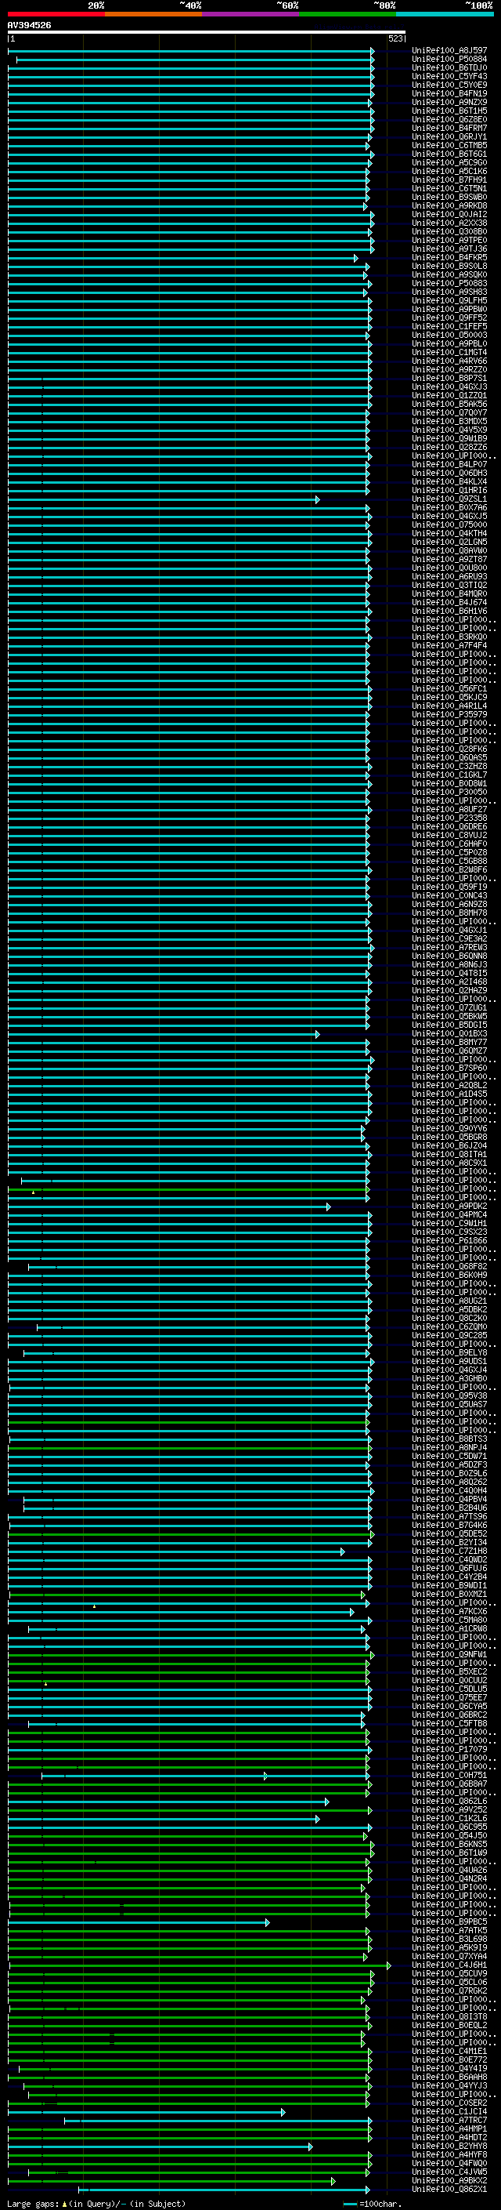Image resolution: width=501 pixels, height=2210 pixels.
Task: Select hit label UniRef100_A7TRC7
Action: (449, 2120)
